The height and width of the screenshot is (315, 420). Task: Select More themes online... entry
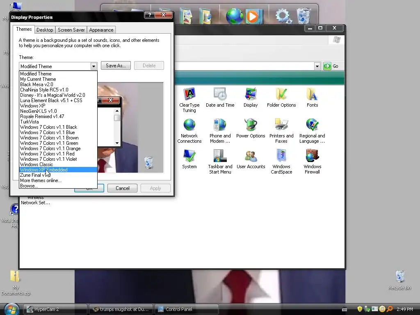coord(58,180)
